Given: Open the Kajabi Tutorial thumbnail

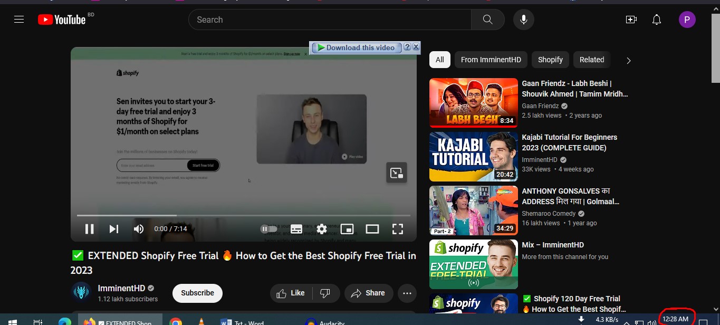Looking at the screenshot, I should (474, 157).
